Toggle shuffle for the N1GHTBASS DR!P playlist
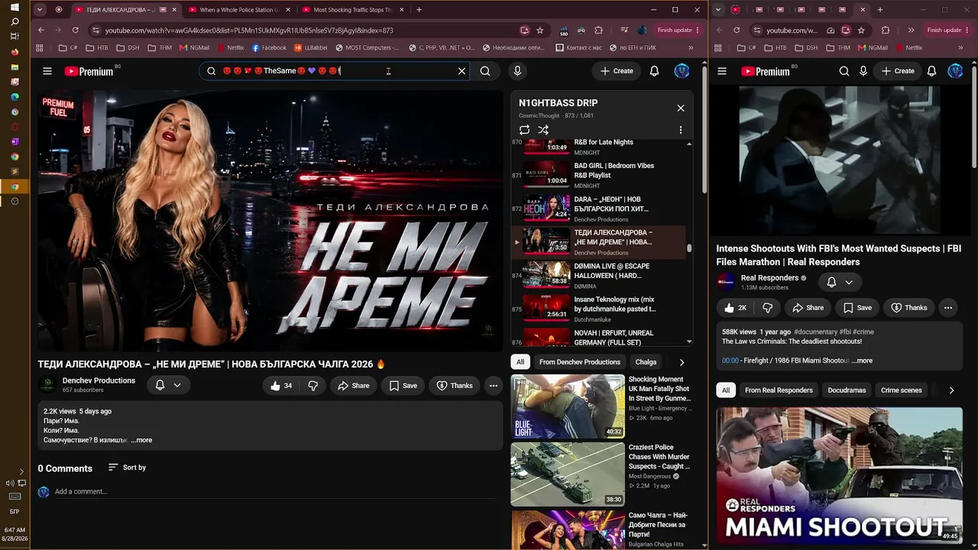Image resolution: width=978 pixels, height=550 pixels. coord(543,130)
